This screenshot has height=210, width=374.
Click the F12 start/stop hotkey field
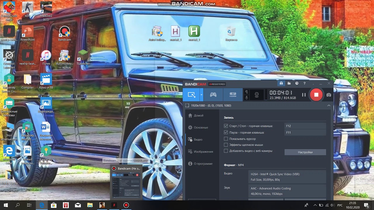305,126
